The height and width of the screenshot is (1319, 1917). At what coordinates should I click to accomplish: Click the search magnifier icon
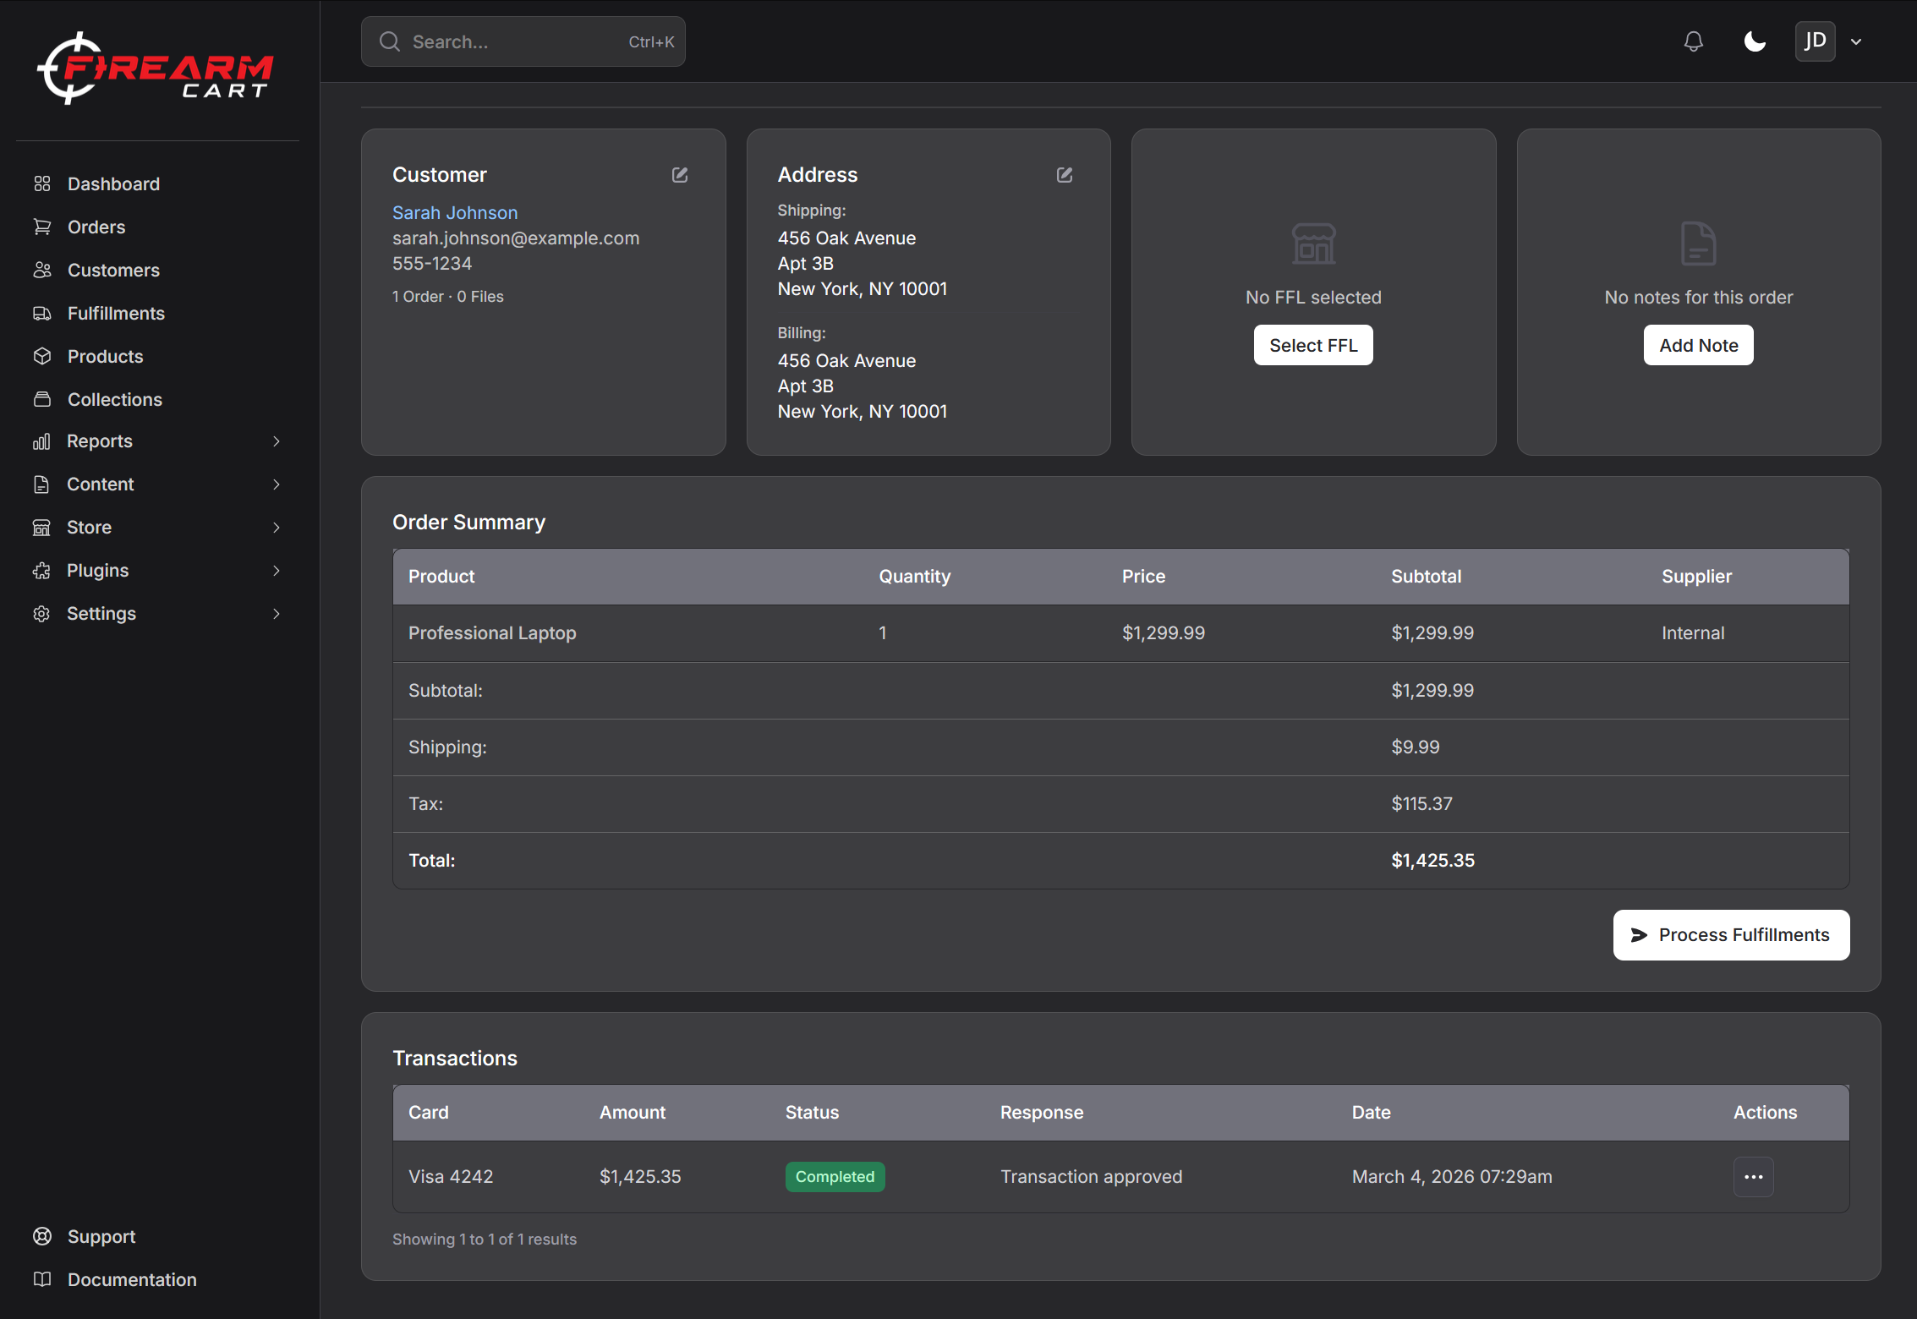click(389, 41)
